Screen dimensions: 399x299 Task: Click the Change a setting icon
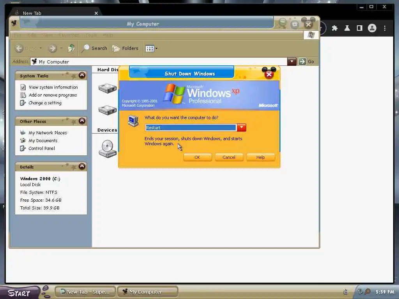point(23,103)
